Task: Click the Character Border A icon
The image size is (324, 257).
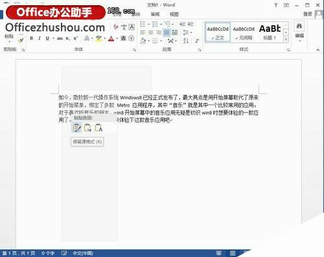Action: coord(132,27)
